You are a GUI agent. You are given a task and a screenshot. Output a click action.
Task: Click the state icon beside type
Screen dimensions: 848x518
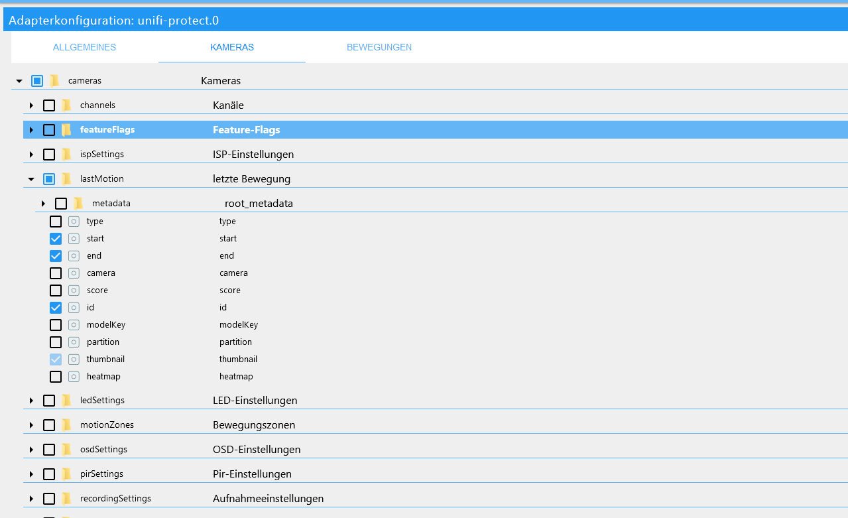coord(74,222)
